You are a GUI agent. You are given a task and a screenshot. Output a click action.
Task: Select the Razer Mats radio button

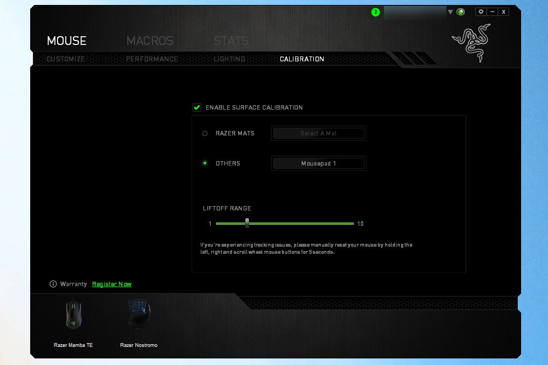[x=205, y=133]
